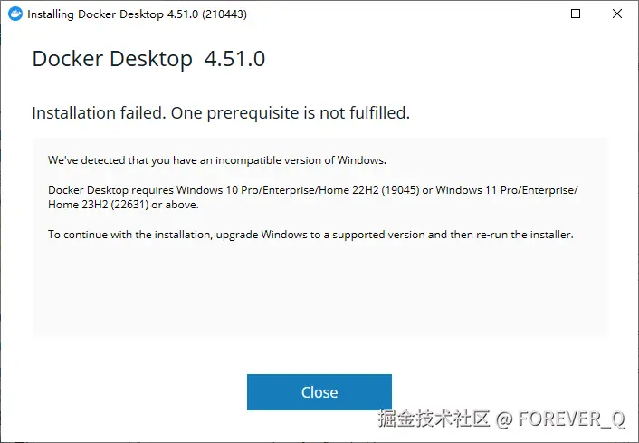Click the "re-run the installer" text
This screenshot has width=639, height=443.
[529, 235]
